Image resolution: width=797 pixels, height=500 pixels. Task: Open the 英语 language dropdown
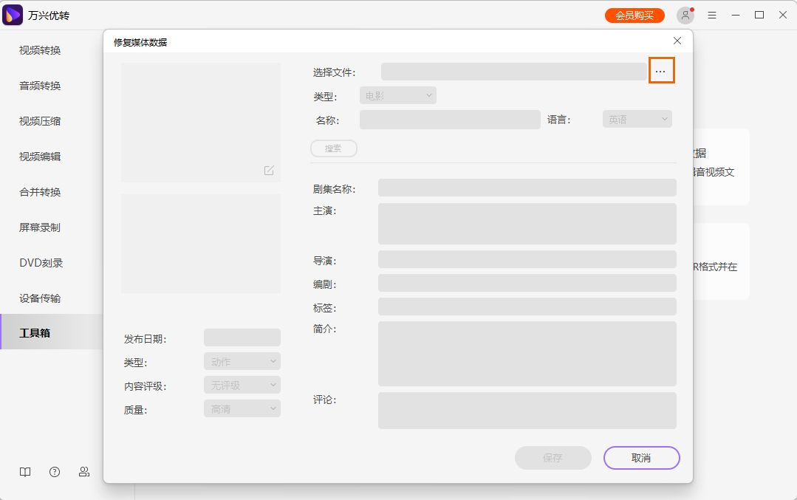637,118
